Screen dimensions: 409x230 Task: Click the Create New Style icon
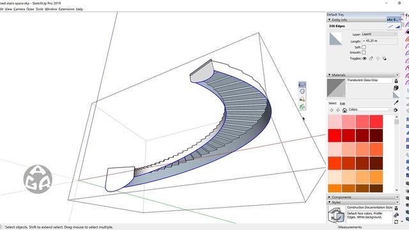[396, 215]
